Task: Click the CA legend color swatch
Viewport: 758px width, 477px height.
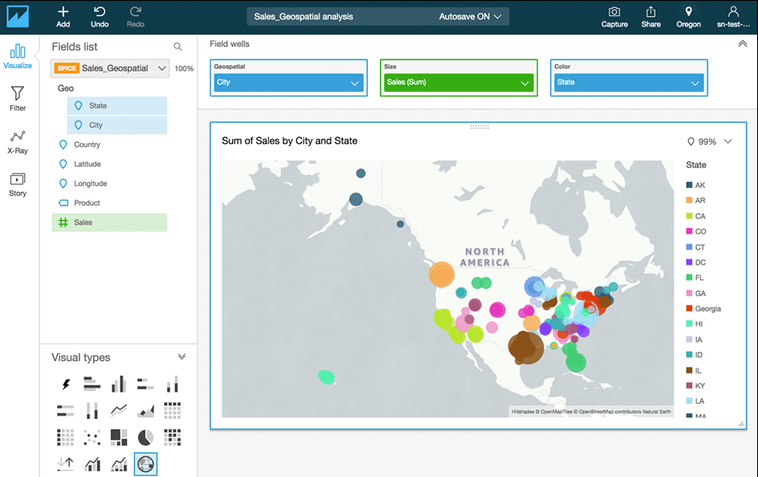Action: [690, 216]
